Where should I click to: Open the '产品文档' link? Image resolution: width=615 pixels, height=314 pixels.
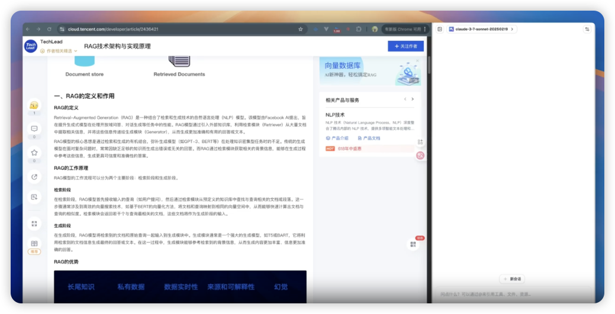pyautogui.click(x=369, y=138)
